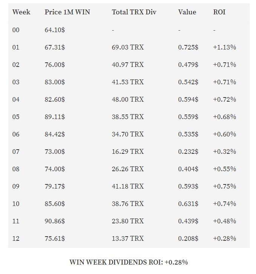Select the Total TRX Div header
Viewport: 256px width, 274px height.
[134, 12]
